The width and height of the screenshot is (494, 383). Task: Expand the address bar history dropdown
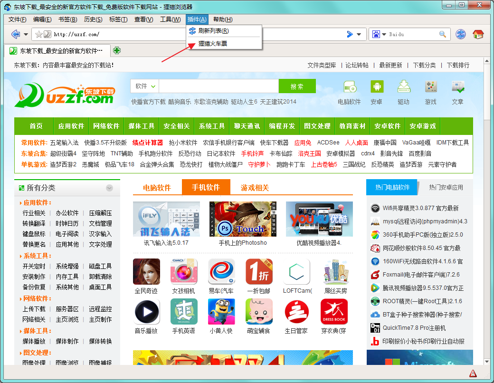click(359, 34)
